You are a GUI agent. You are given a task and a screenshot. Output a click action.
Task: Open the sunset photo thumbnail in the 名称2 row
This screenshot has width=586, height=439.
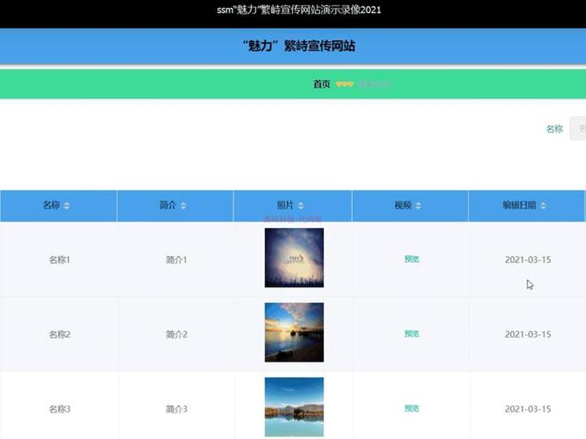tap(294, 332)
